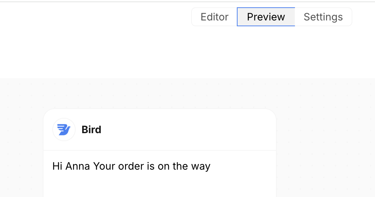Select the Preview tab
Viewport: 375px width, 197px height.
(266, 17)
